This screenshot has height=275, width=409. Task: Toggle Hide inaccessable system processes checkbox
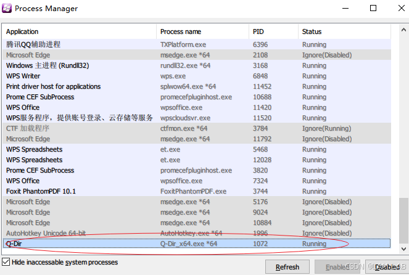coord(6,262)
